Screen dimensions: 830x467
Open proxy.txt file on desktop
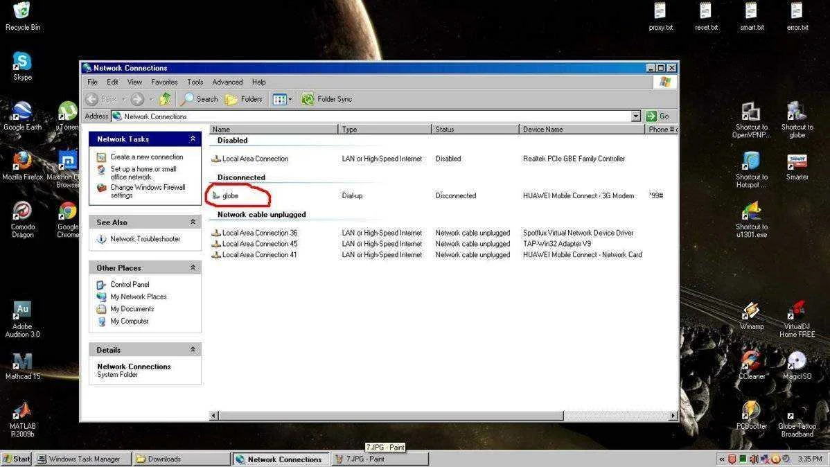pyautogui.click(x=660, y=16)
